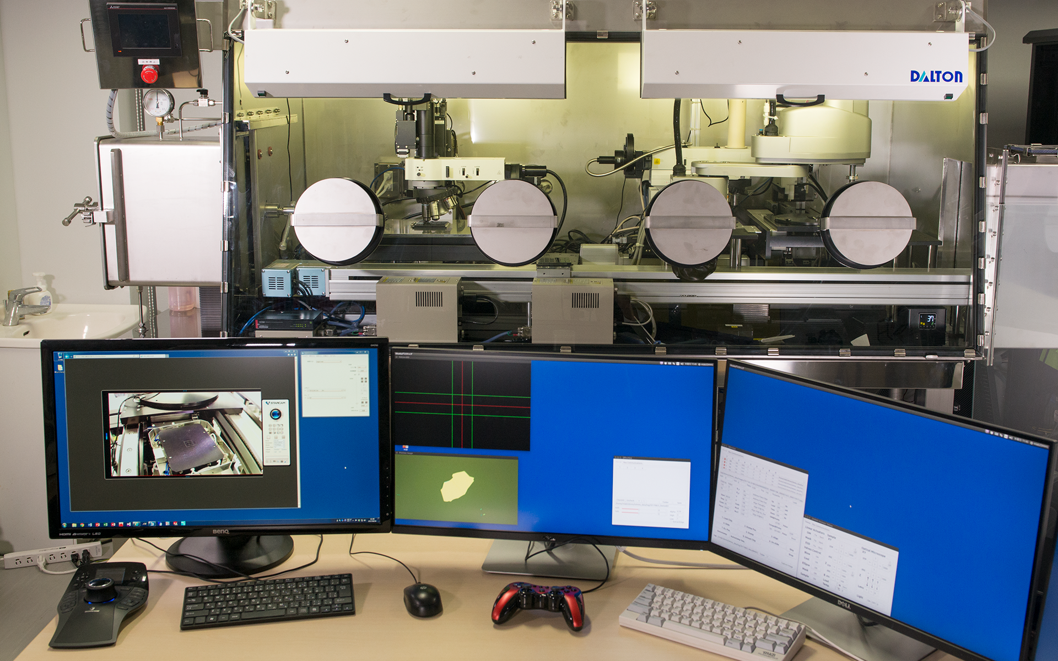1058x661 pixels.
Task: Open the desktop icon below the crosshair window
Action: pos(406,447)
